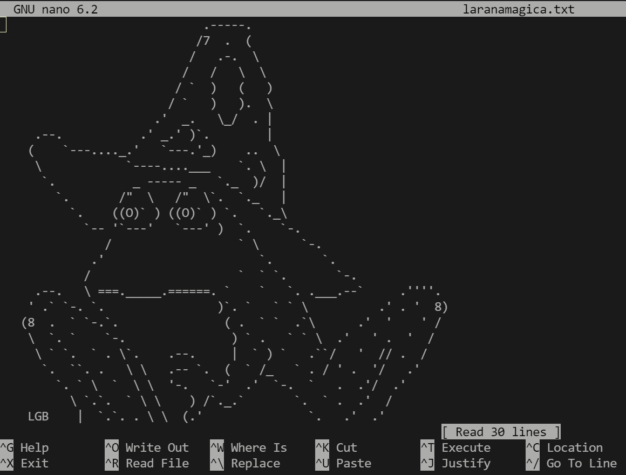The image size is (626, 475).
Task: Select the ^X Exit shortcut
Action: pyautogui.click(x=25, y=463)
